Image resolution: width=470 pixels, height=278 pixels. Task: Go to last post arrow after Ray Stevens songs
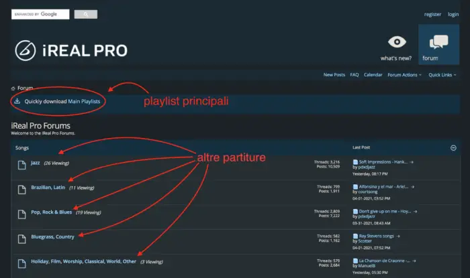tap(398, 236)
